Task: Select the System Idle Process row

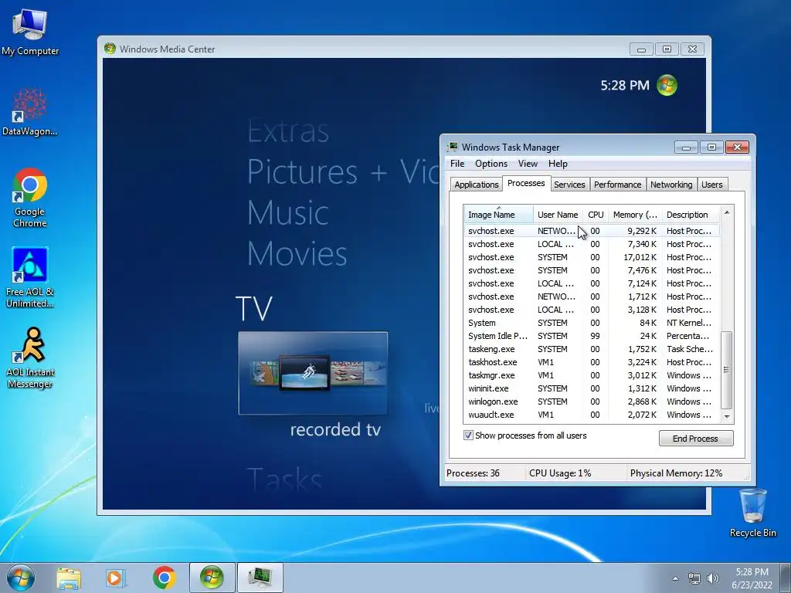Action: coord(592,336)
